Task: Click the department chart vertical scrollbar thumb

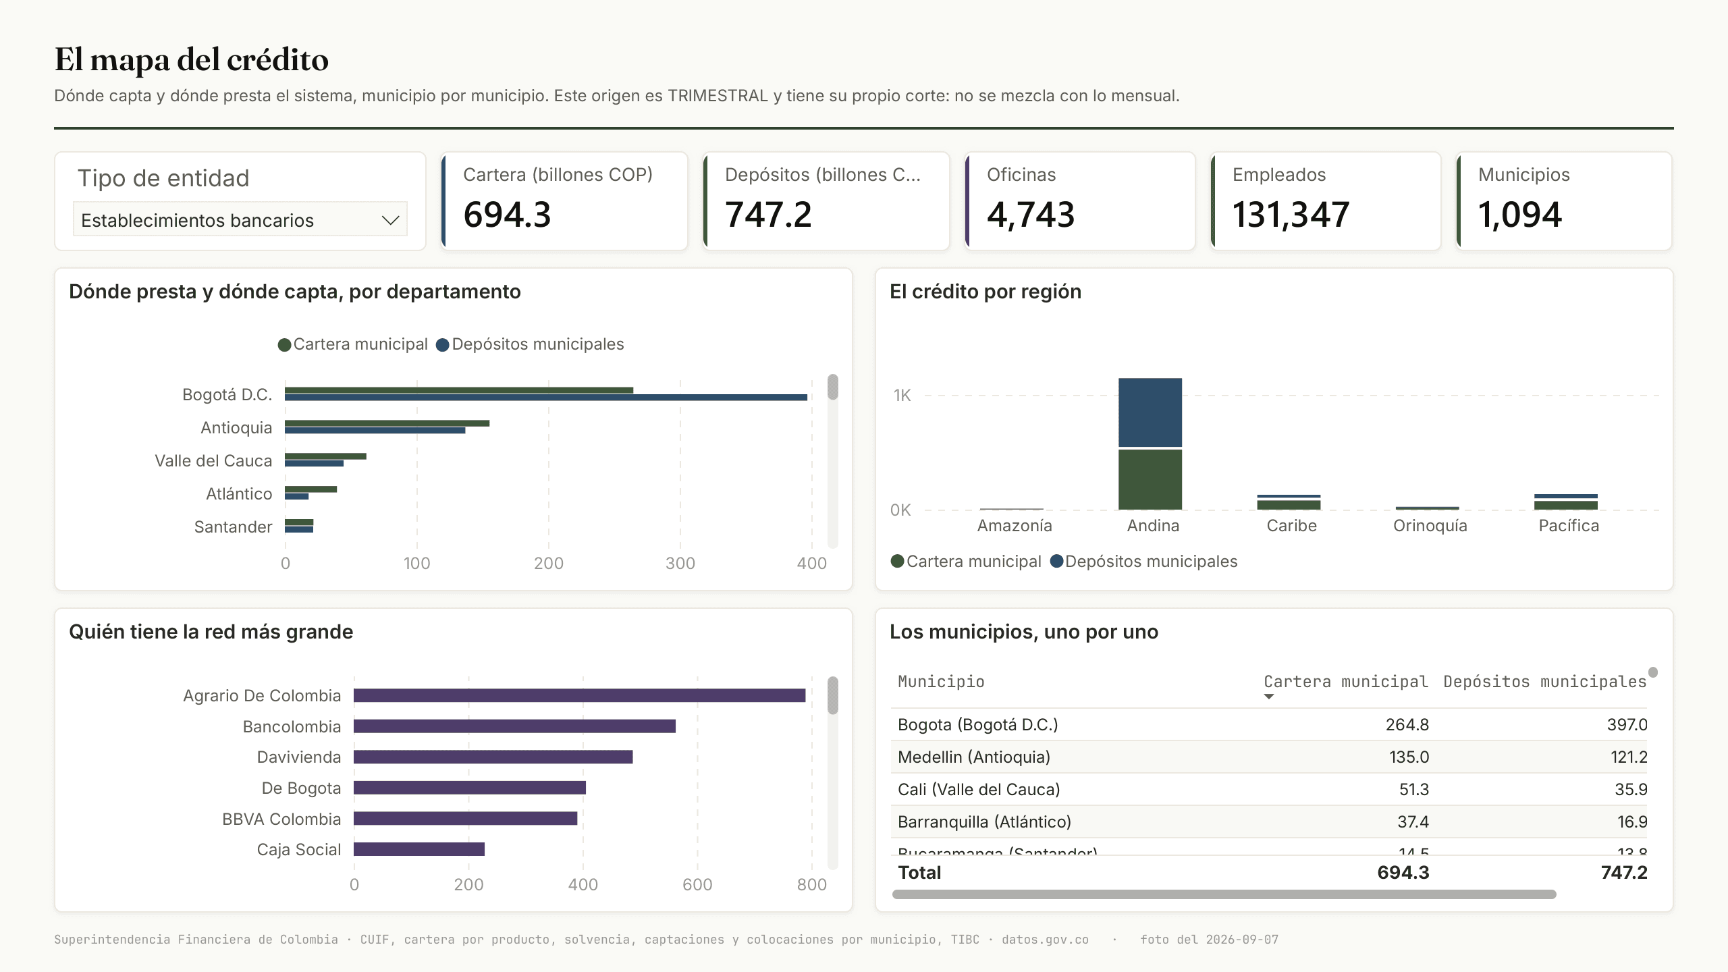Action: tap(833, 387)
